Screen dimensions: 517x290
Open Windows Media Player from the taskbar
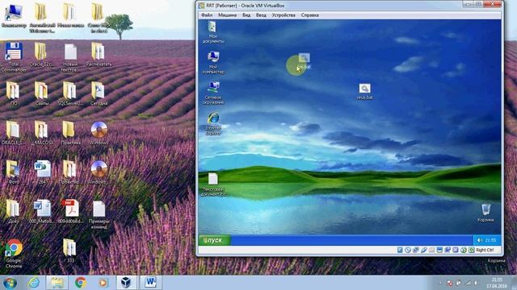pyautogui.click(x=103, y=283)
